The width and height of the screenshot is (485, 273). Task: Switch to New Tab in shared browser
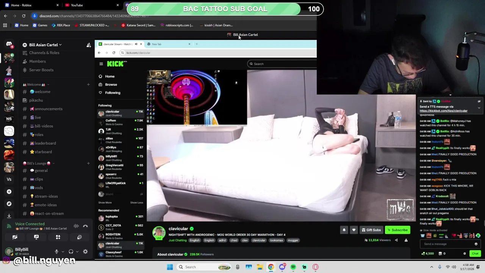coord(168,44)
